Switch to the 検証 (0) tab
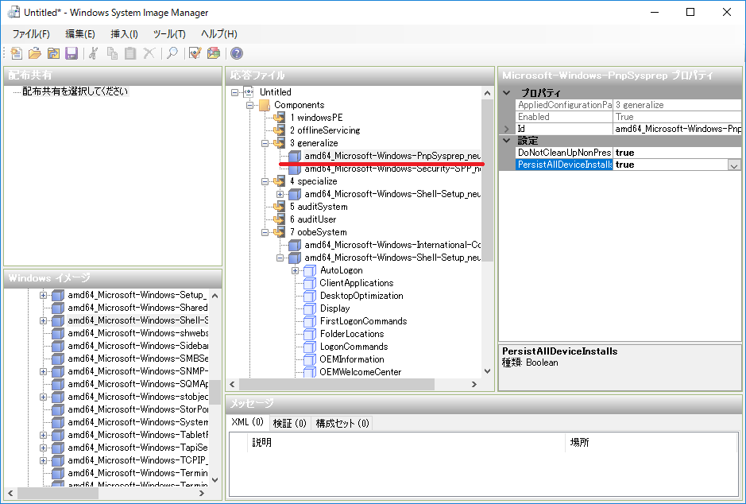This screenshot has width=746, height=504. [289, 423]
